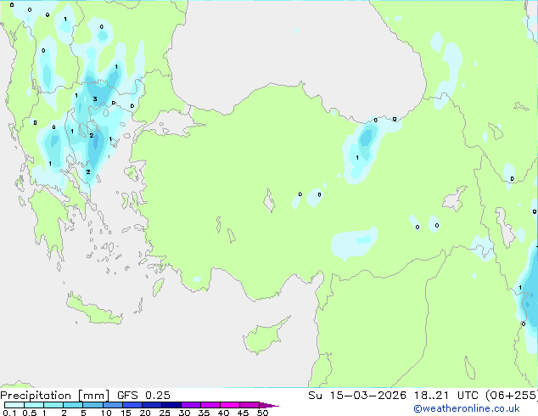Click the '18..21 UTC' time range text
The height and width of the screenshot is (416, 538).
(446, 396)
